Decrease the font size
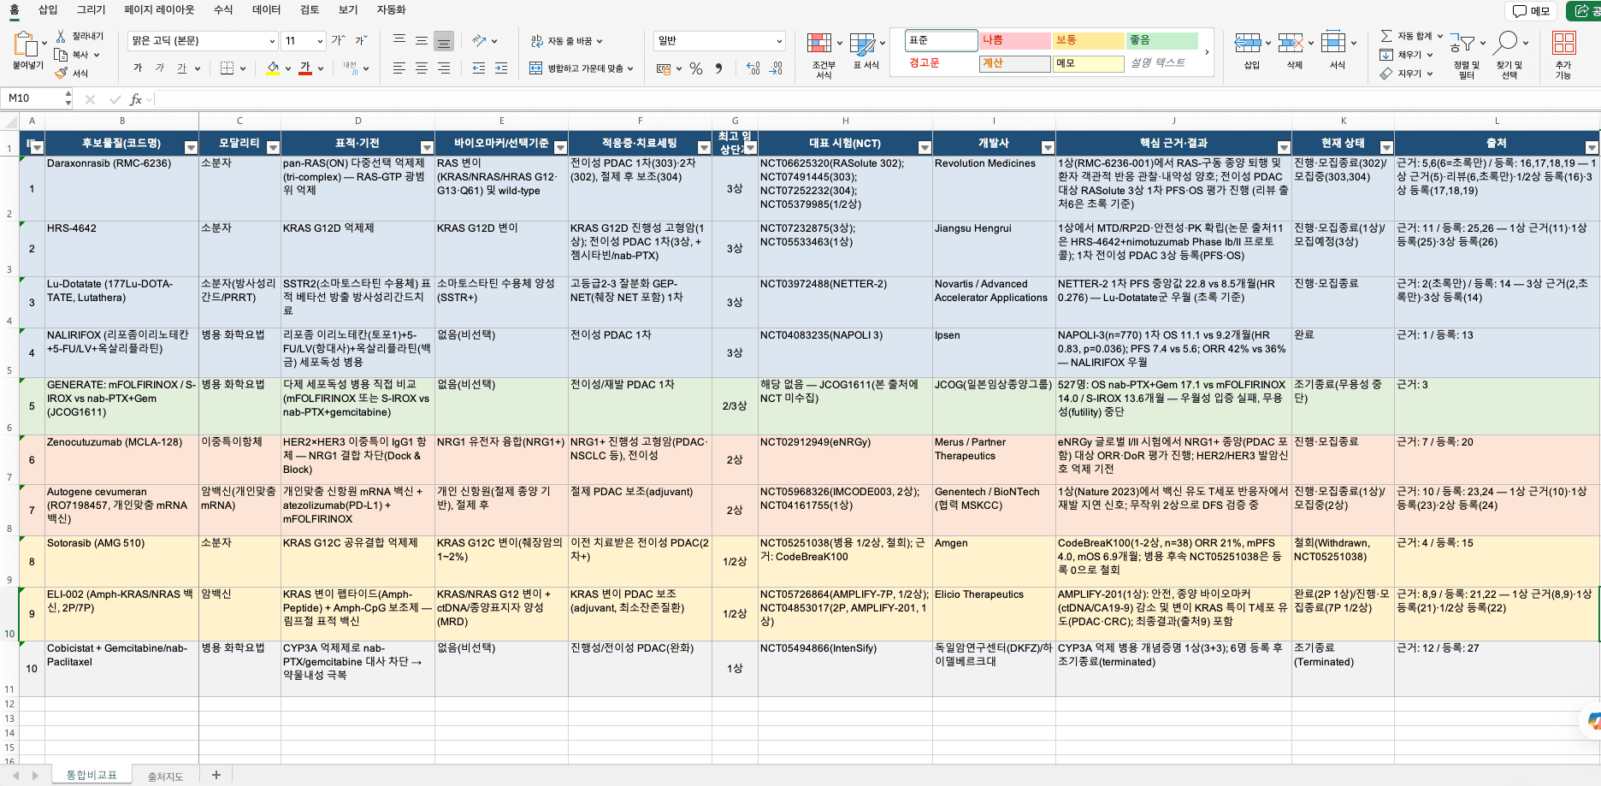 click(362, 40)
